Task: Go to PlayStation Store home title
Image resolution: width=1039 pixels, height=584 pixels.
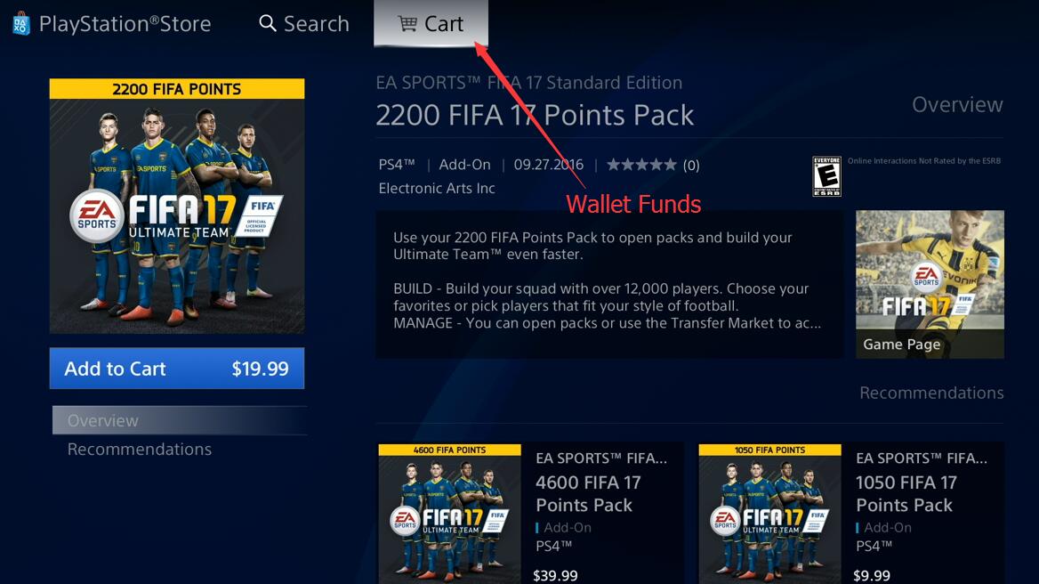Action: 125,24
